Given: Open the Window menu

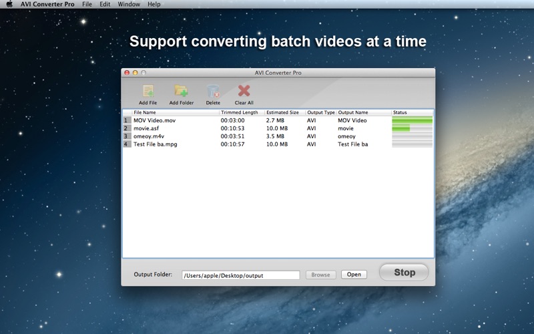Looking at the screenshot, I should click(x=129, y=4).
